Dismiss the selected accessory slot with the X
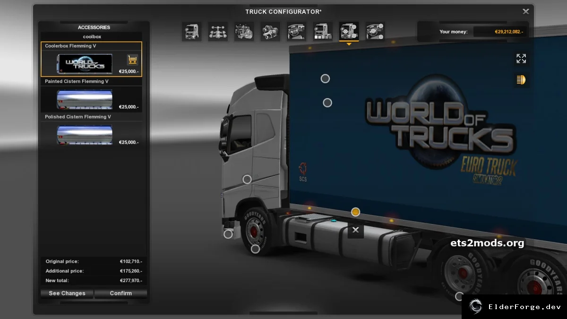Image resolution: width=567 pixels, height=319 pixels. 356,230
